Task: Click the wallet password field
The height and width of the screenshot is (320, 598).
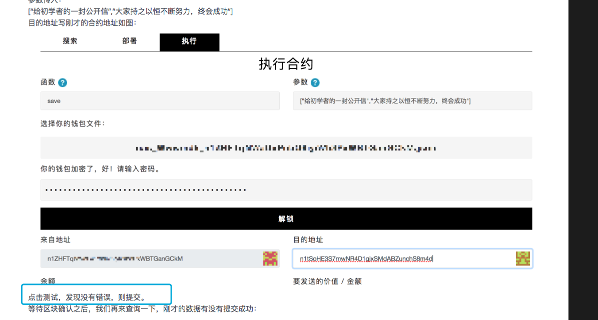Action: [286, 189]
